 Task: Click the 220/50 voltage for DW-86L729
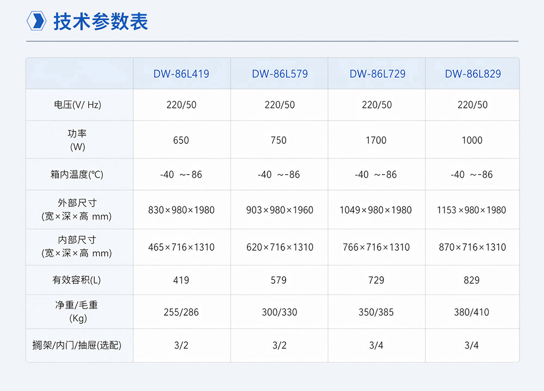coord(376,105)
